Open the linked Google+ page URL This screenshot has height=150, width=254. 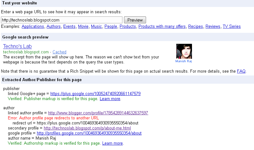coord(95,93)
